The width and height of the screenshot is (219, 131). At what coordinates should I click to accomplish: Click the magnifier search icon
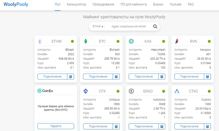(x=155, y=26)
